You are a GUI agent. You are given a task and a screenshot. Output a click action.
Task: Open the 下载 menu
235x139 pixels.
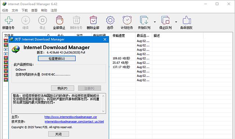[25, 10]
